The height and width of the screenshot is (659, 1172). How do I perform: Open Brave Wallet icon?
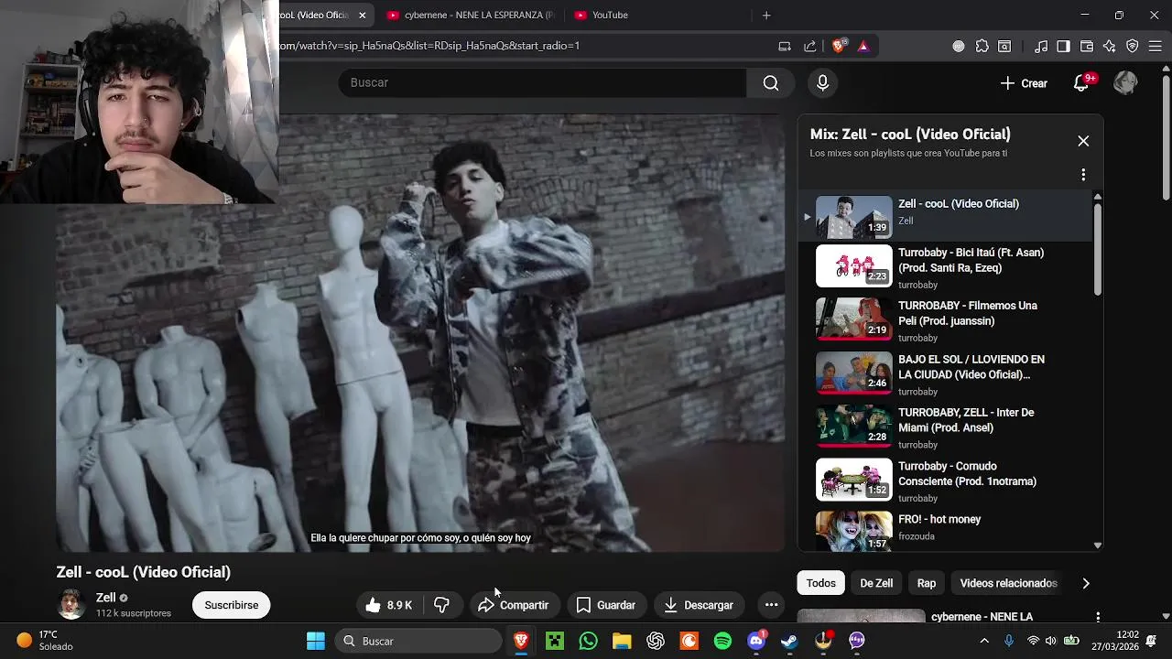coord(1087,46)
